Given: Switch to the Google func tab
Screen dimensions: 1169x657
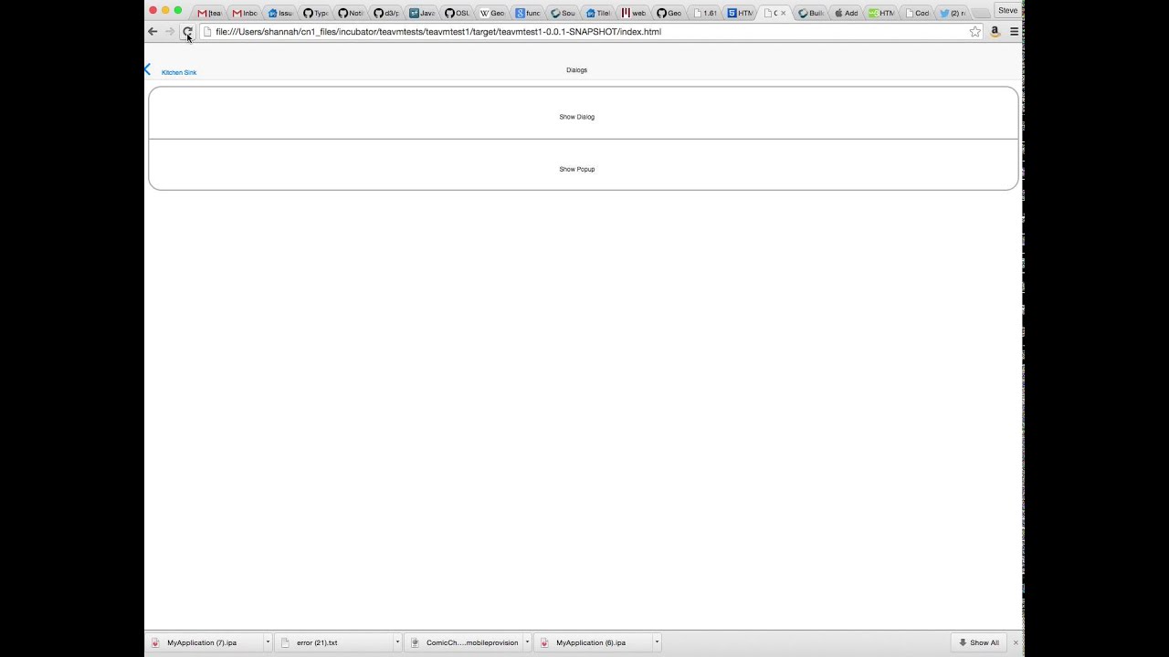Looking at the screenshot, I should pos(528,13).
